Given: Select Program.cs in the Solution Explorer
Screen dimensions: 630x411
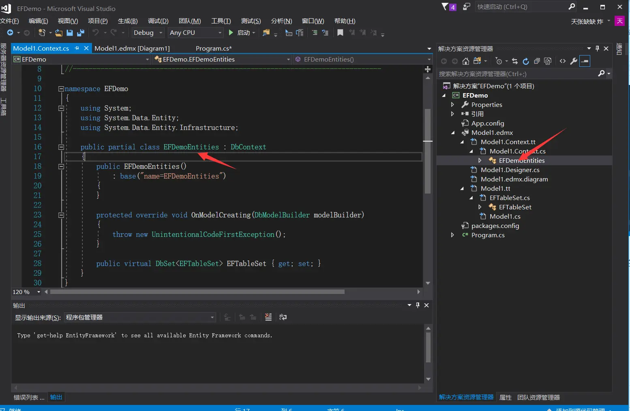Looking at the screenshot, I should [x=488, y=235].
